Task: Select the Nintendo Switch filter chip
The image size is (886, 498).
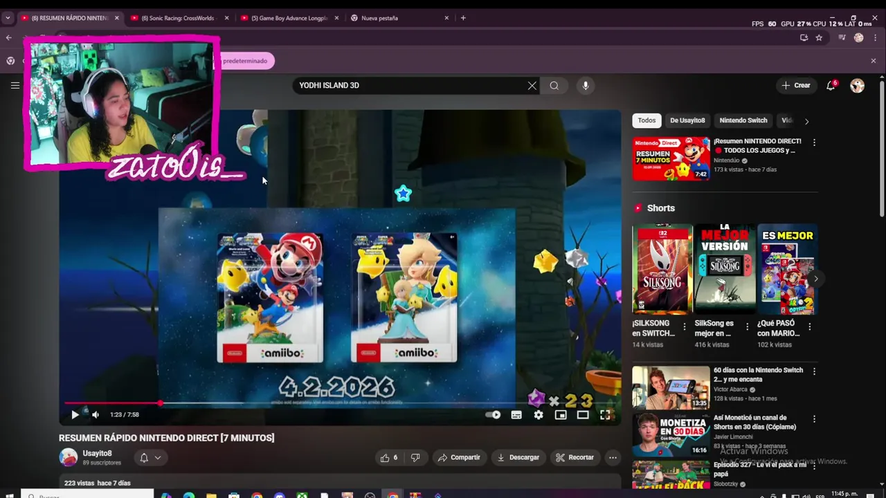Action: tap(743, 120)
